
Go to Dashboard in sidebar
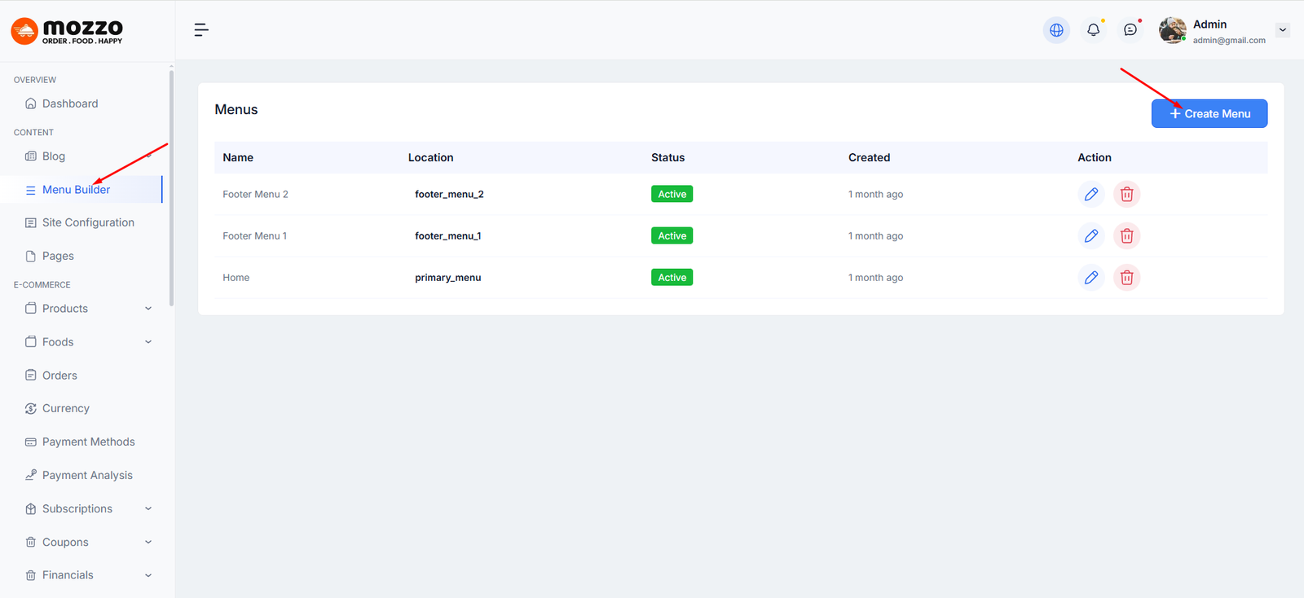tap(70, 103)
